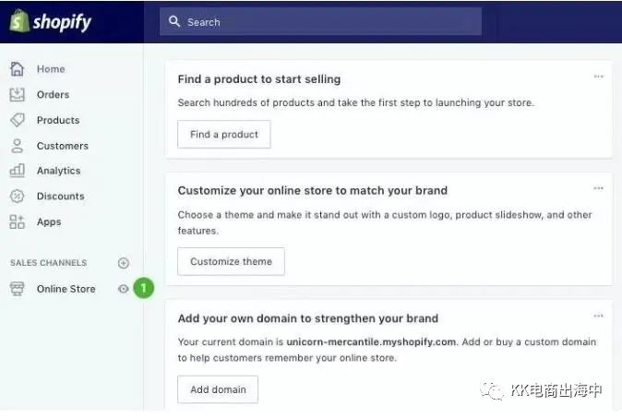View online store via eye icon
Viewport: 622px width, 418px height.
click(x=124, y=289)
